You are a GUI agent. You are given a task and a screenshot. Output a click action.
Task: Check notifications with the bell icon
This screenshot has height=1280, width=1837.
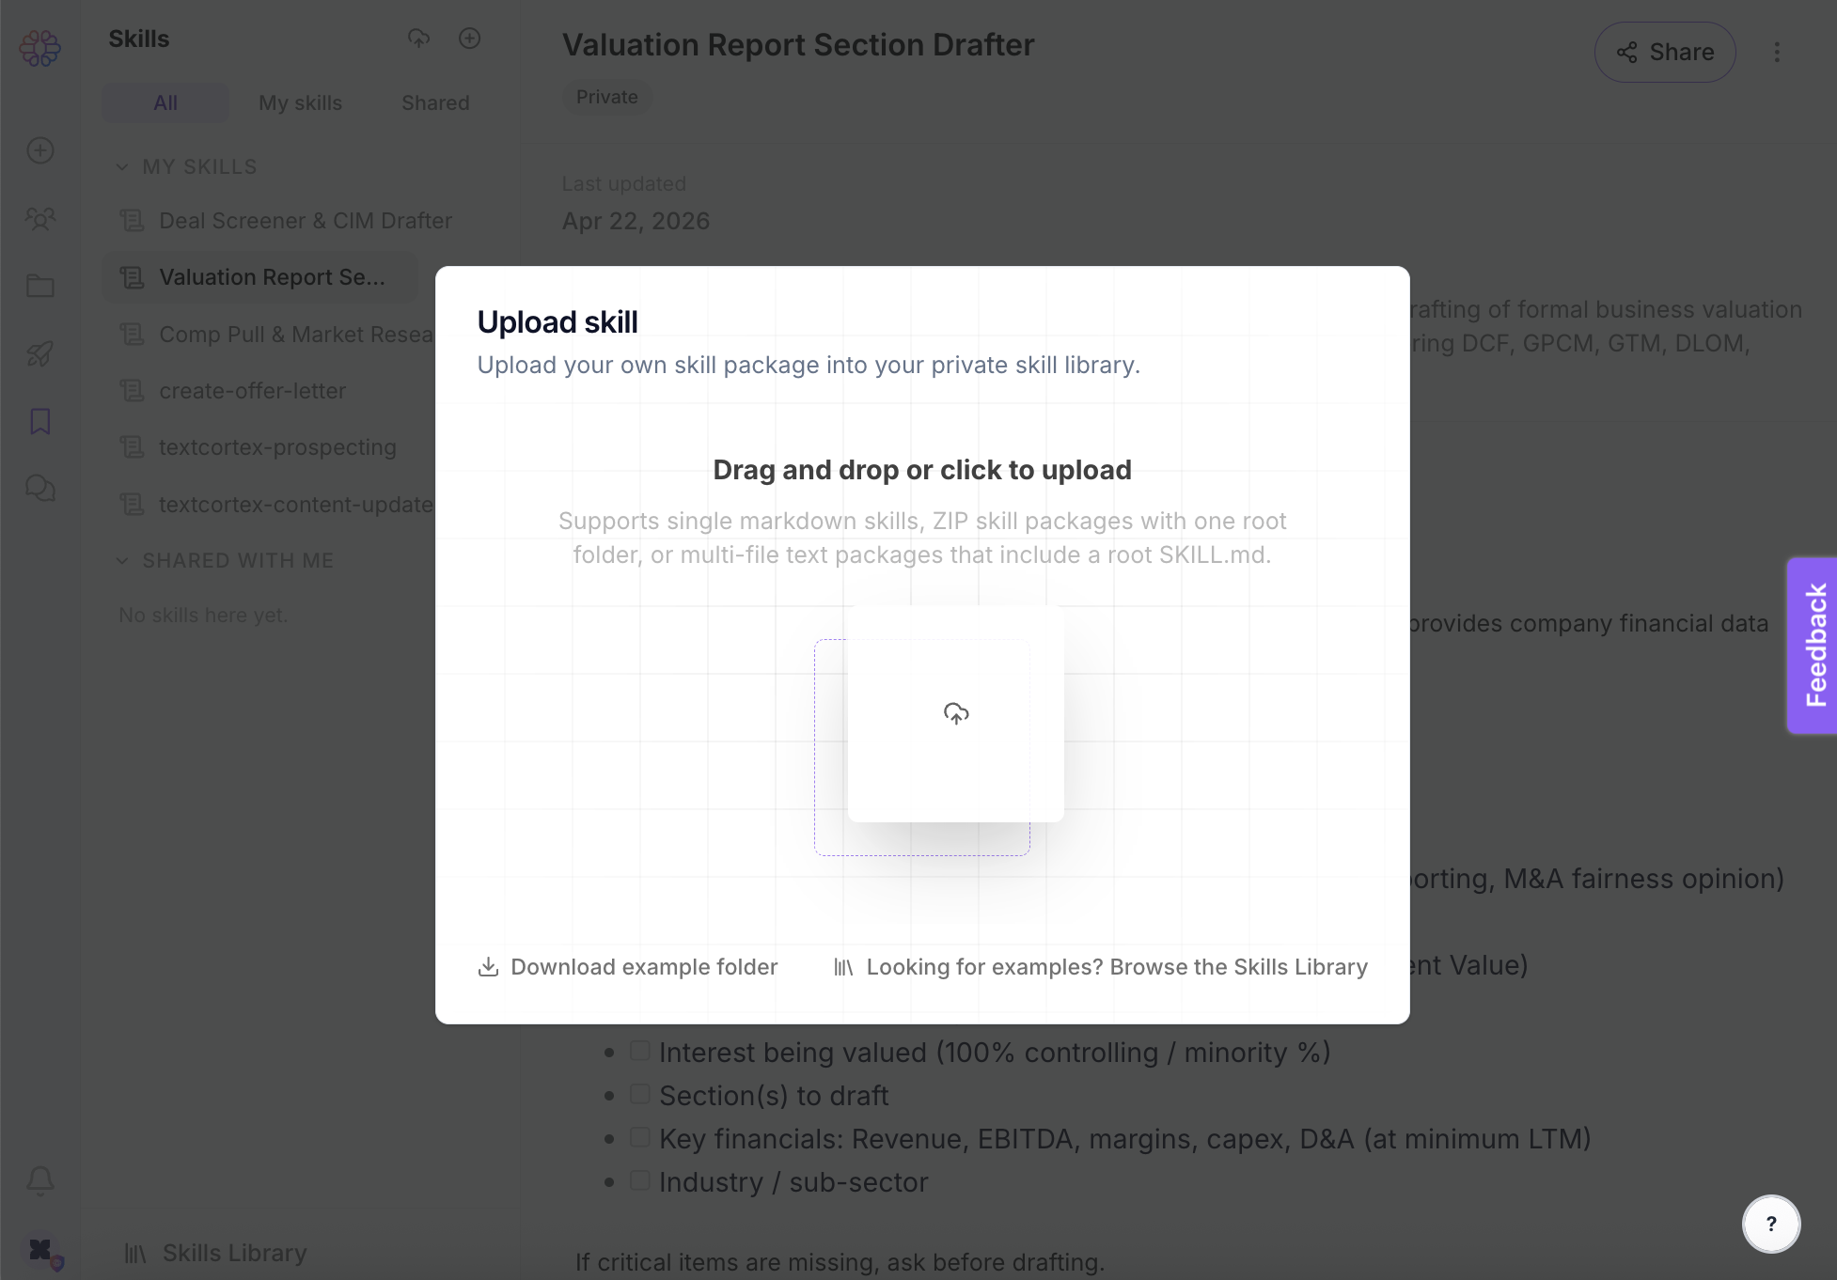click(39, 1181)
